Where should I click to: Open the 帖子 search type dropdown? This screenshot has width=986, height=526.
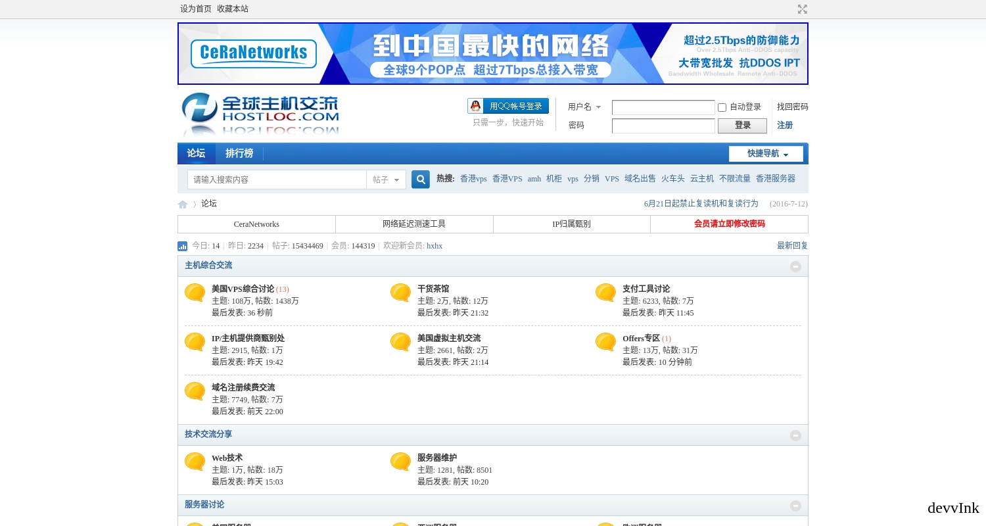386,179
